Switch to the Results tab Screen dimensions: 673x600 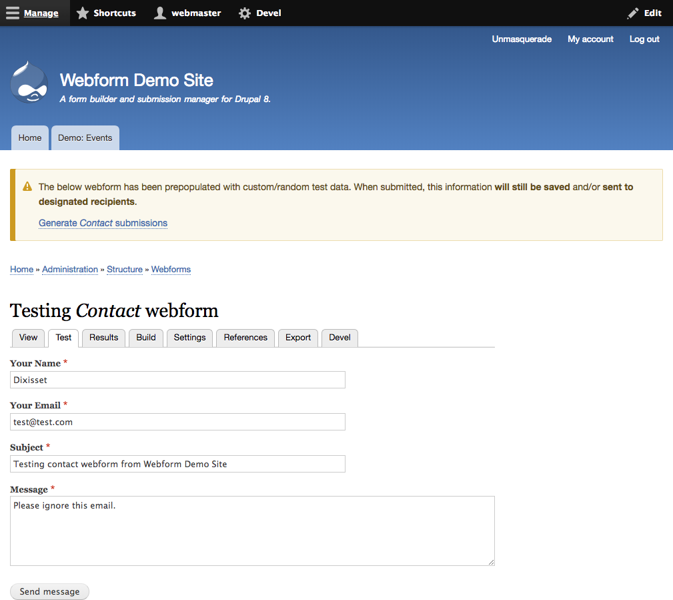(x=103, y=338)
